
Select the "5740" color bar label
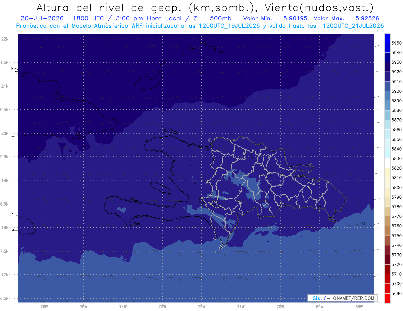pos(397,245)
